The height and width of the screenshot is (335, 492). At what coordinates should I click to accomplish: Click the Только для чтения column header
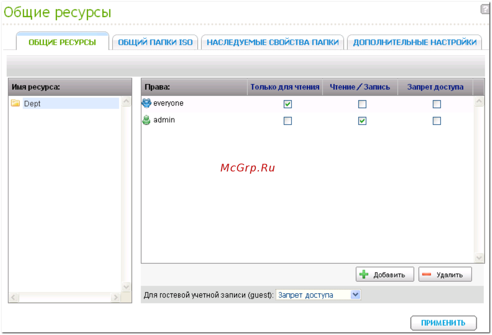pos(285,87)
